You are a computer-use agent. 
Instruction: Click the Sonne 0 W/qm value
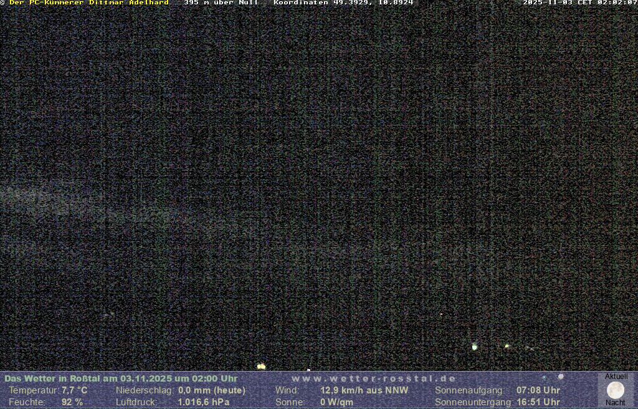(x=336, y=402)
